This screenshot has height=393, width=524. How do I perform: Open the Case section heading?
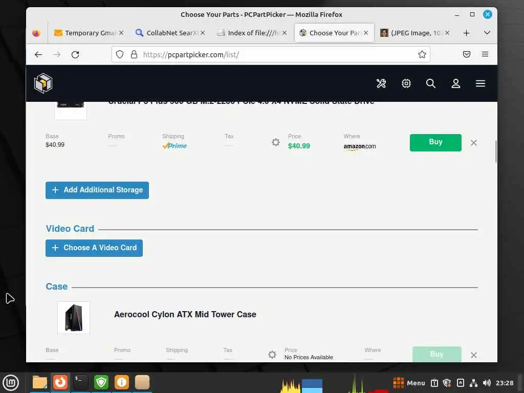56,287
